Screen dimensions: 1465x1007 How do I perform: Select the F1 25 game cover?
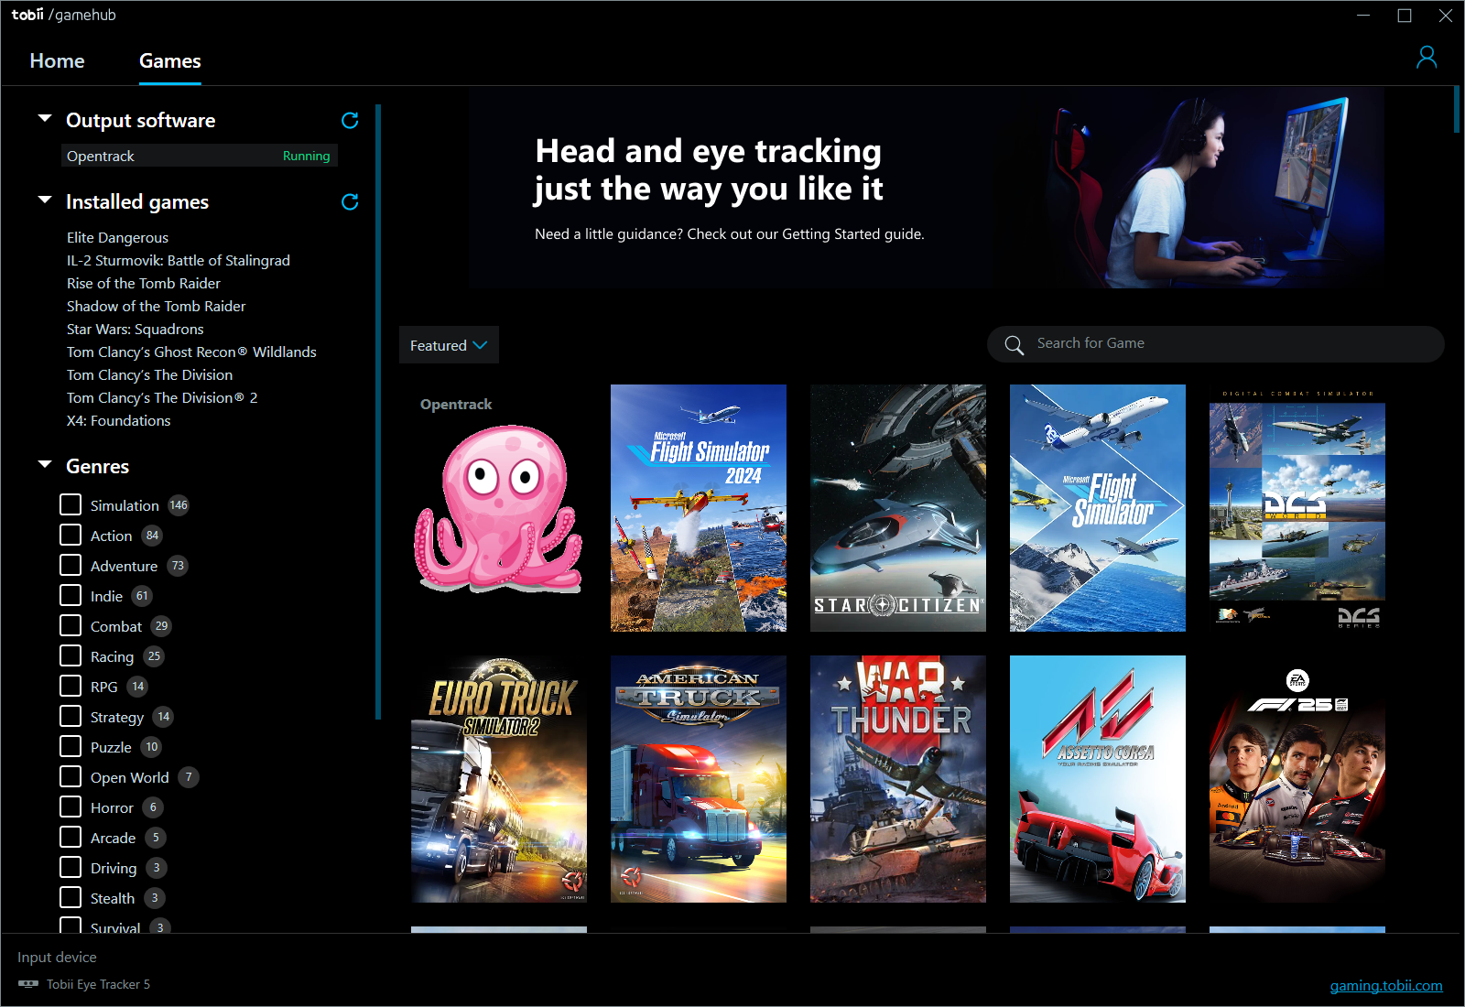(x=1297, y=779)
